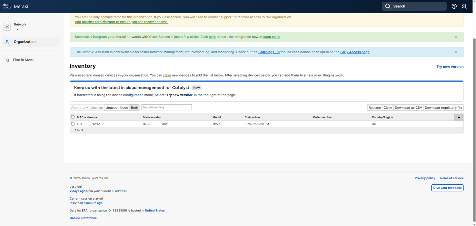Click the Cisco Meraki logo
Viewport: 476px width, 226px height.
(15, 6)
